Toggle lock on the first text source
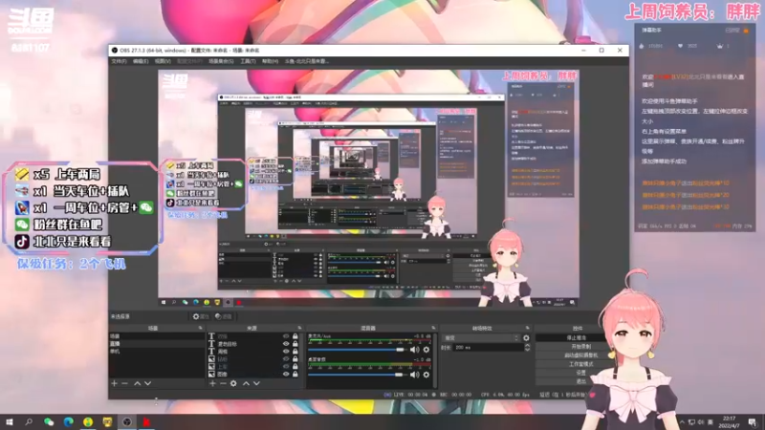 pos(295,336)
